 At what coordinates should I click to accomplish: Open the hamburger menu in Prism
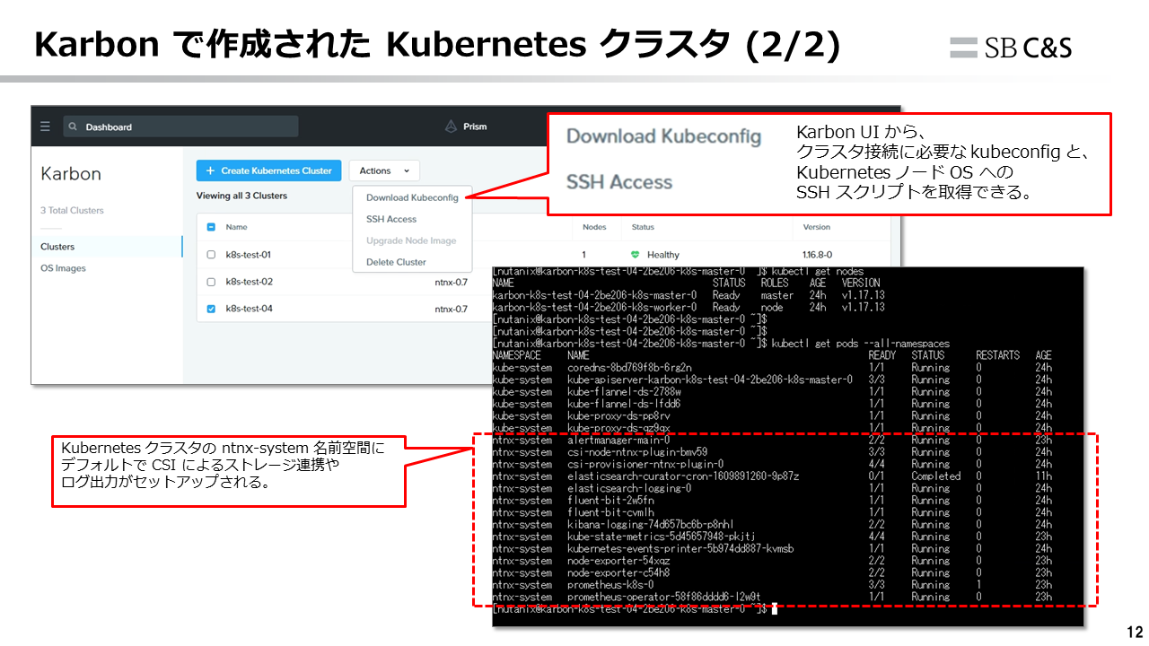(45, 127)
